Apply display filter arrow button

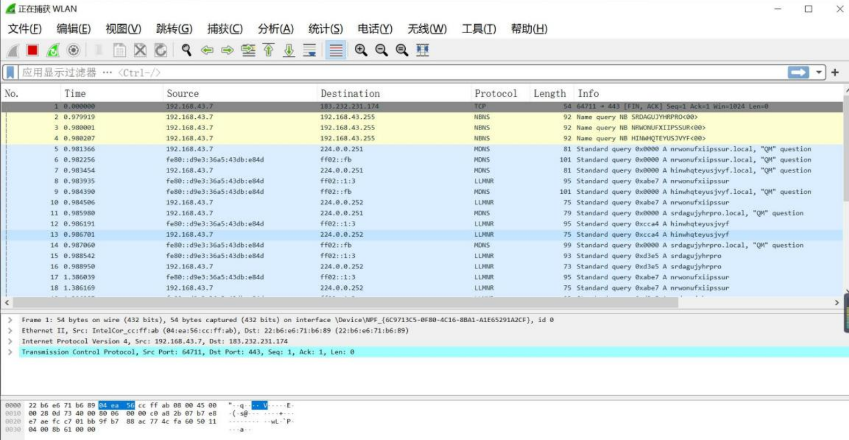click(x=798, y=72)
